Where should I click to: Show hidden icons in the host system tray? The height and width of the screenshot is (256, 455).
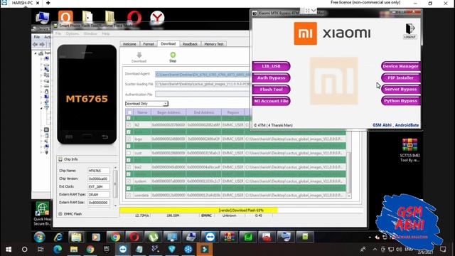[375, 250]
